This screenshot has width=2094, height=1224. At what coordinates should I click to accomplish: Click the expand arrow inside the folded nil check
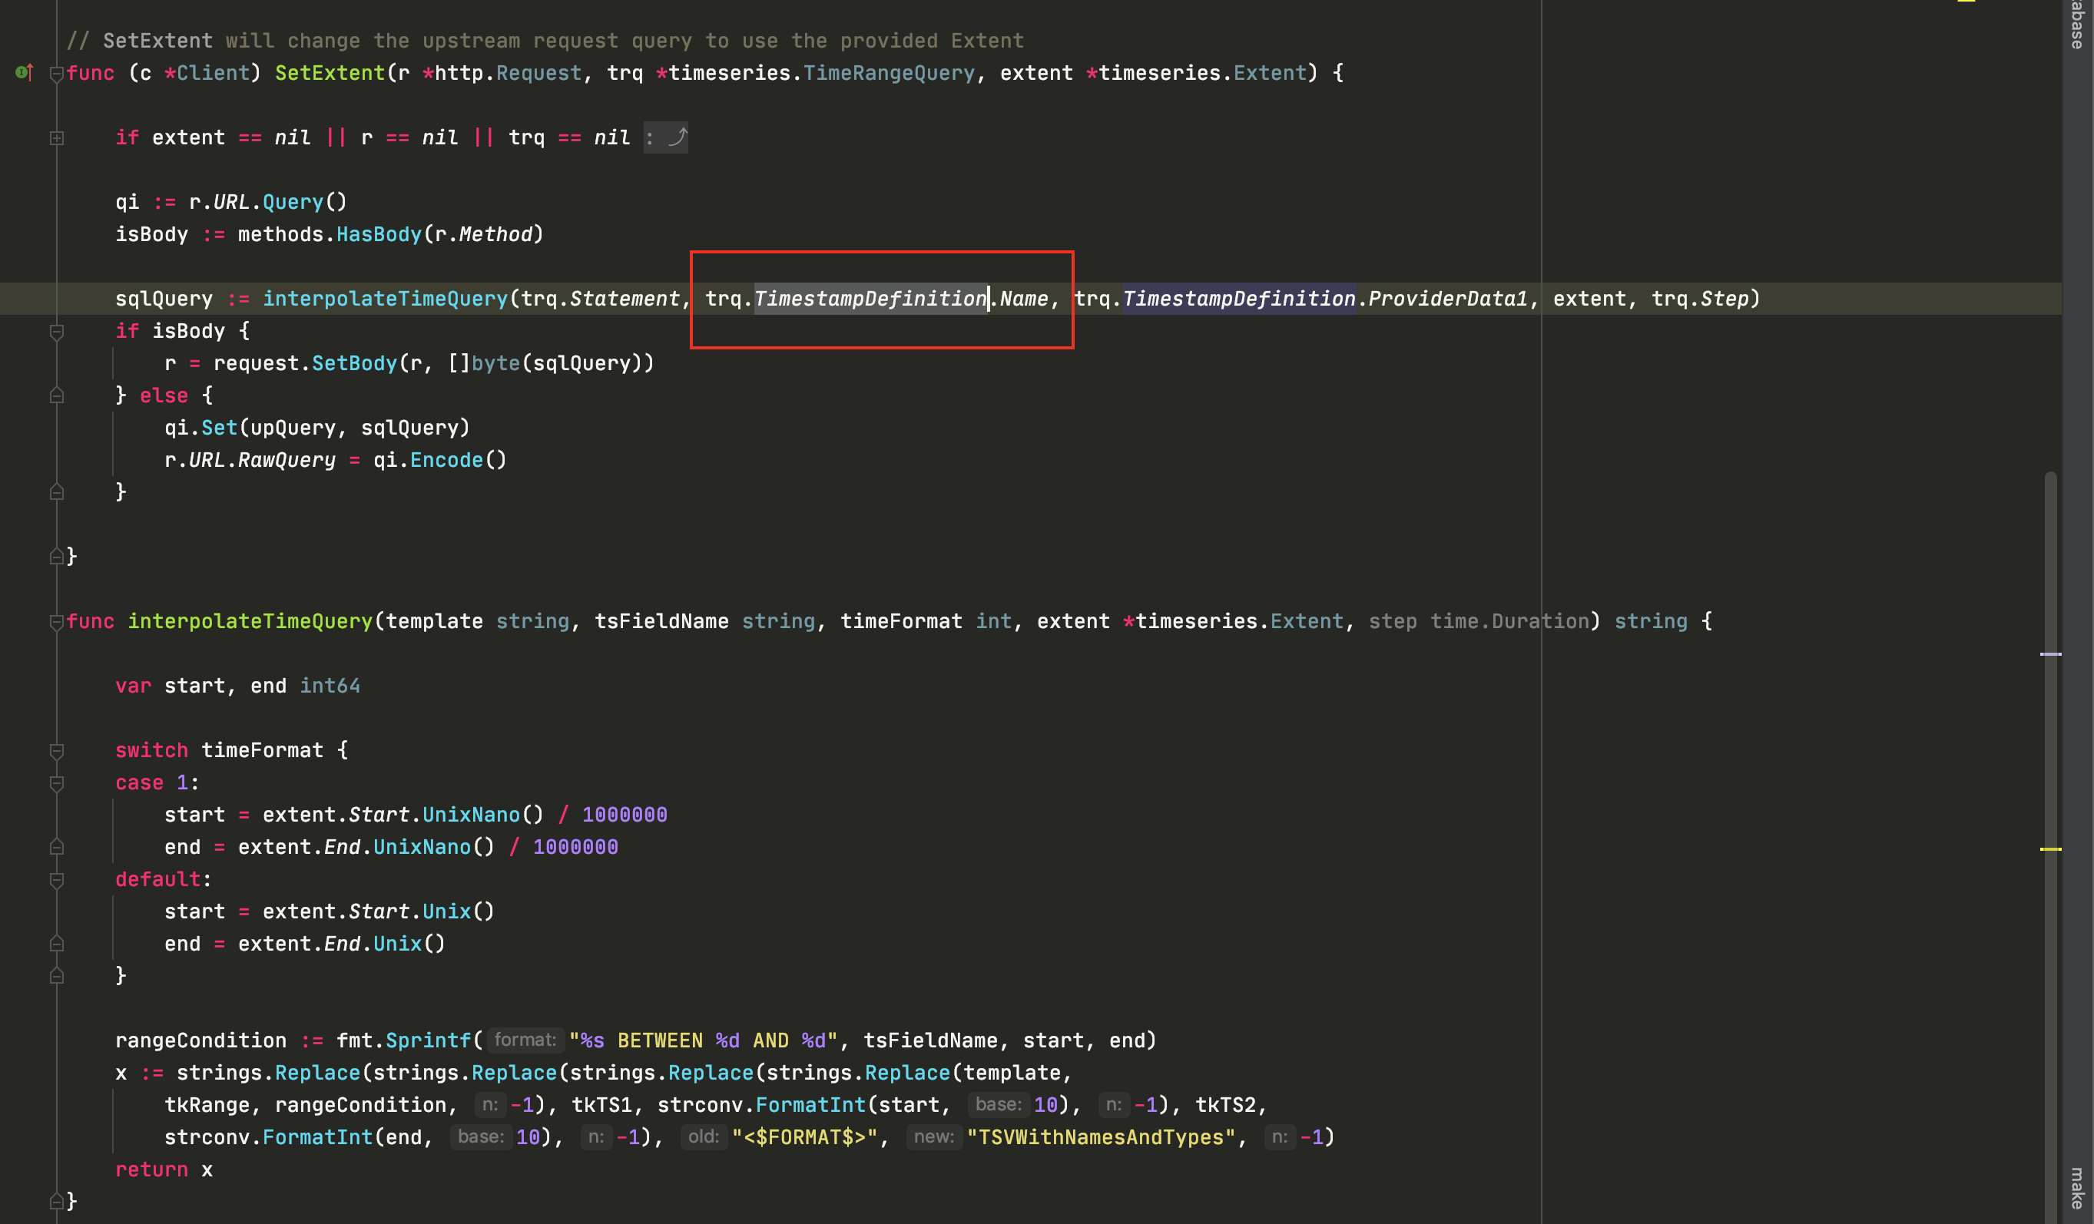pyautogui.click(x=678, y=137)
